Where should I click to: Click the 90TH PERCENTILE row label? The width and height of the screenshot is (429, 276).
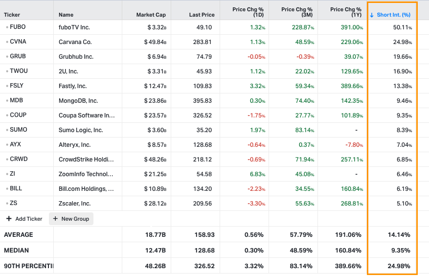point(28,266)
